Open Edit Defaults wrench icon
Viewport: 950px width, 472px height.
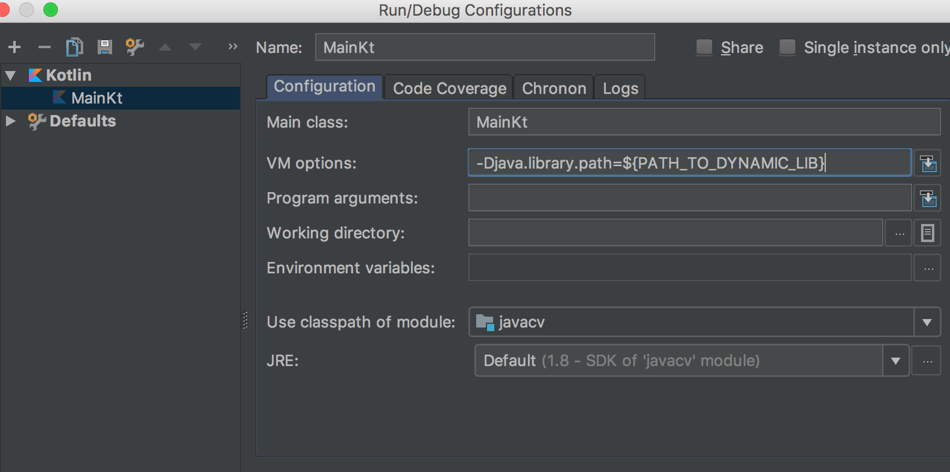pos(134,47)
